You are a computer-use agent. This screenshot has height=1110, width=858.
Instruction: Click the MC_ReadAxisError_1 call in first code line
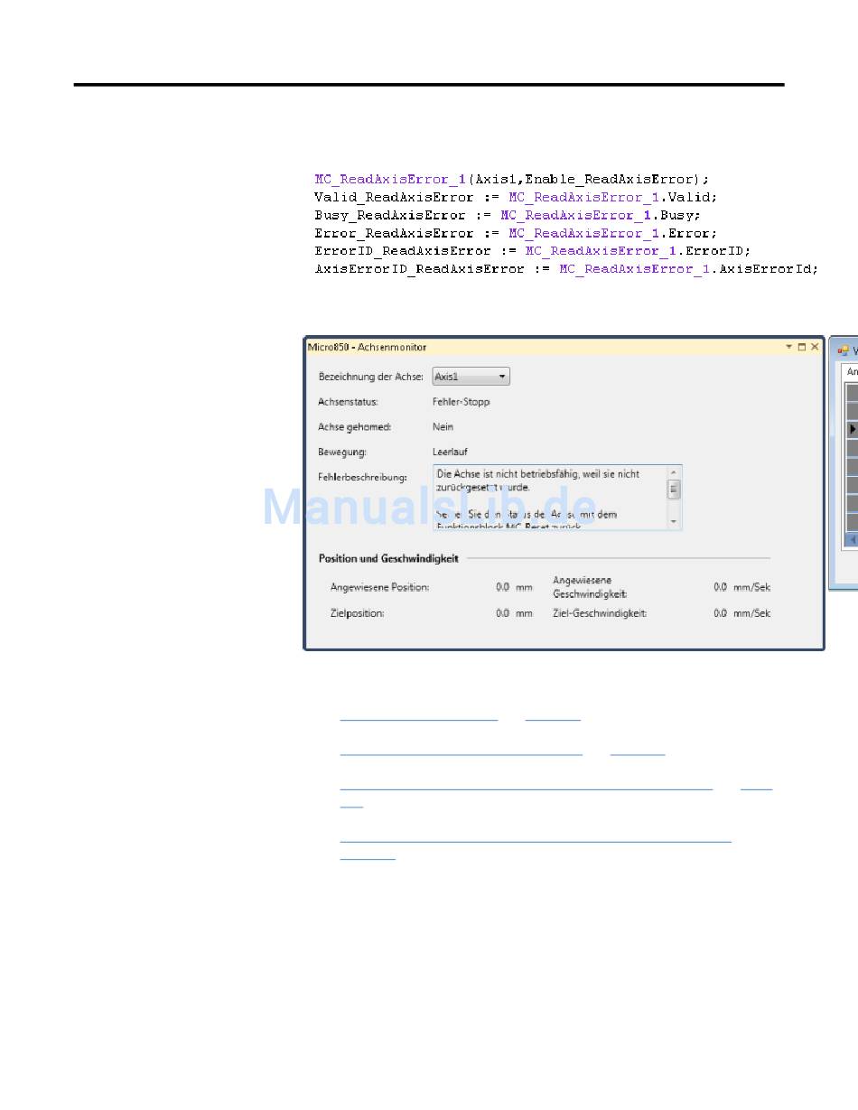(x=389, y=180)
